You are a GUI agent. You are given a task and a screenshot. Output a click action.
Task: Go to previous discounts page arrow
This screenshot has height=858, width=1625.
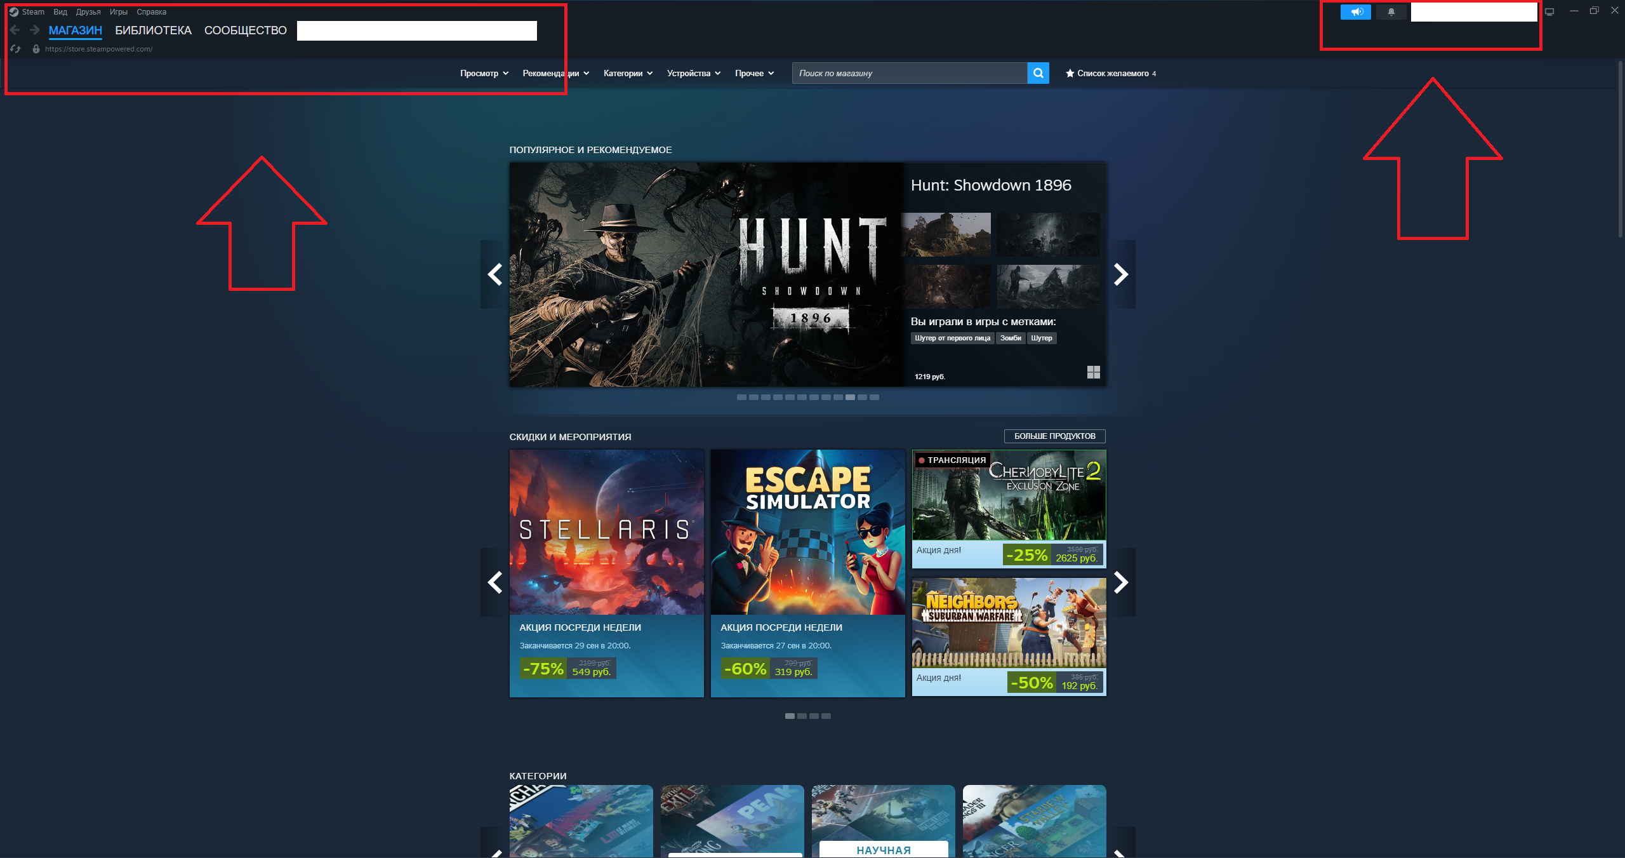[495, 582]
